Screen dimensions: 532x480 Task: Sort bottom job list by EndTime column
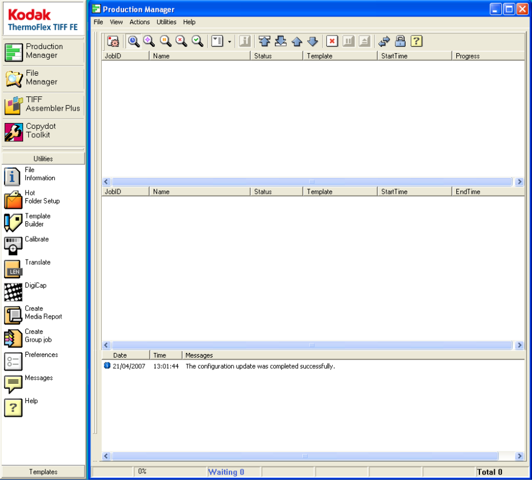tap(488, 192)
